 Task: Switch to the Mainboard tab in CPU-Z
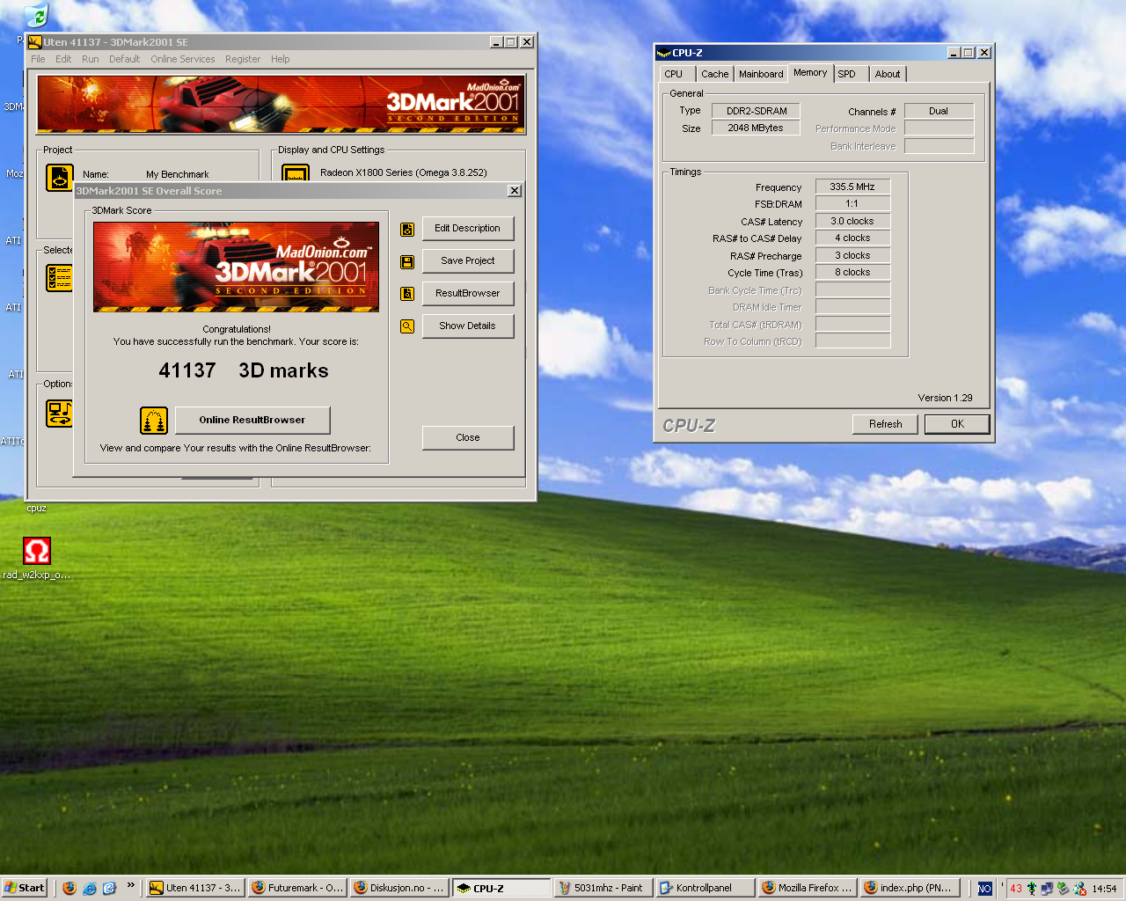pos(761,74)
